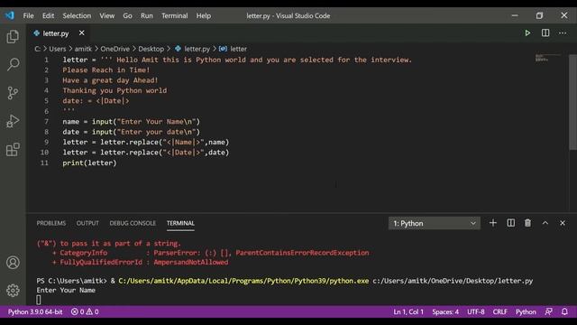Switch to the OUTPUT panel tab
The image size is (577, 325).
click(x=87, y=223)
